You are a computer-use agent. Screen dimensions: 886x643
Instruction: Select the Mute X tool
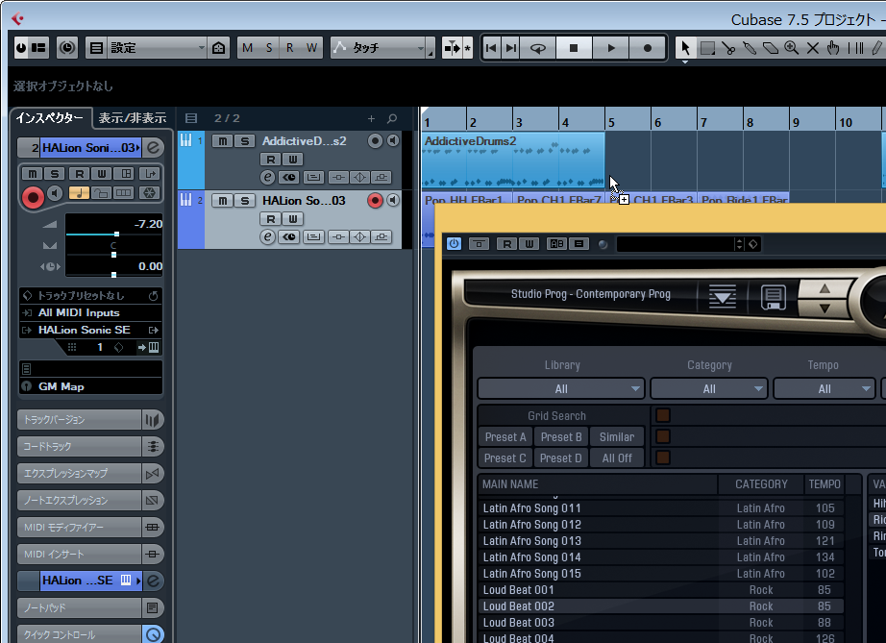tap(813, 48)
